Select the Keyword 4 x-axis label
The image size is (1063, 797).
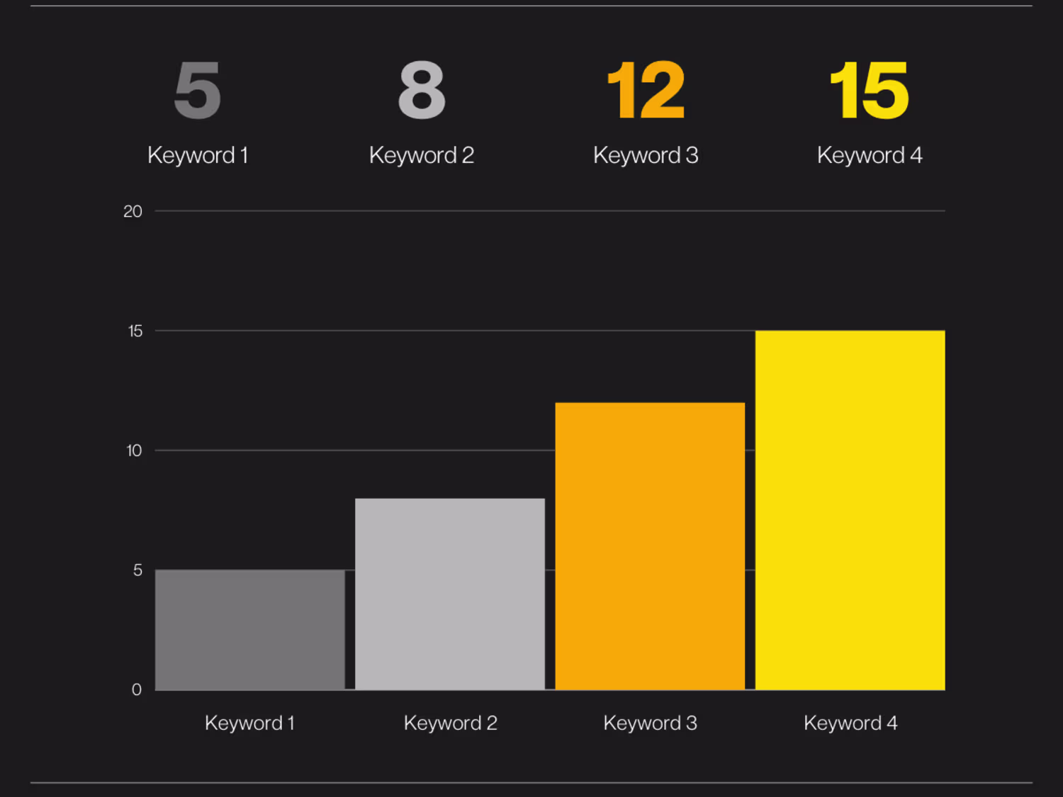[x=850, y=723]
